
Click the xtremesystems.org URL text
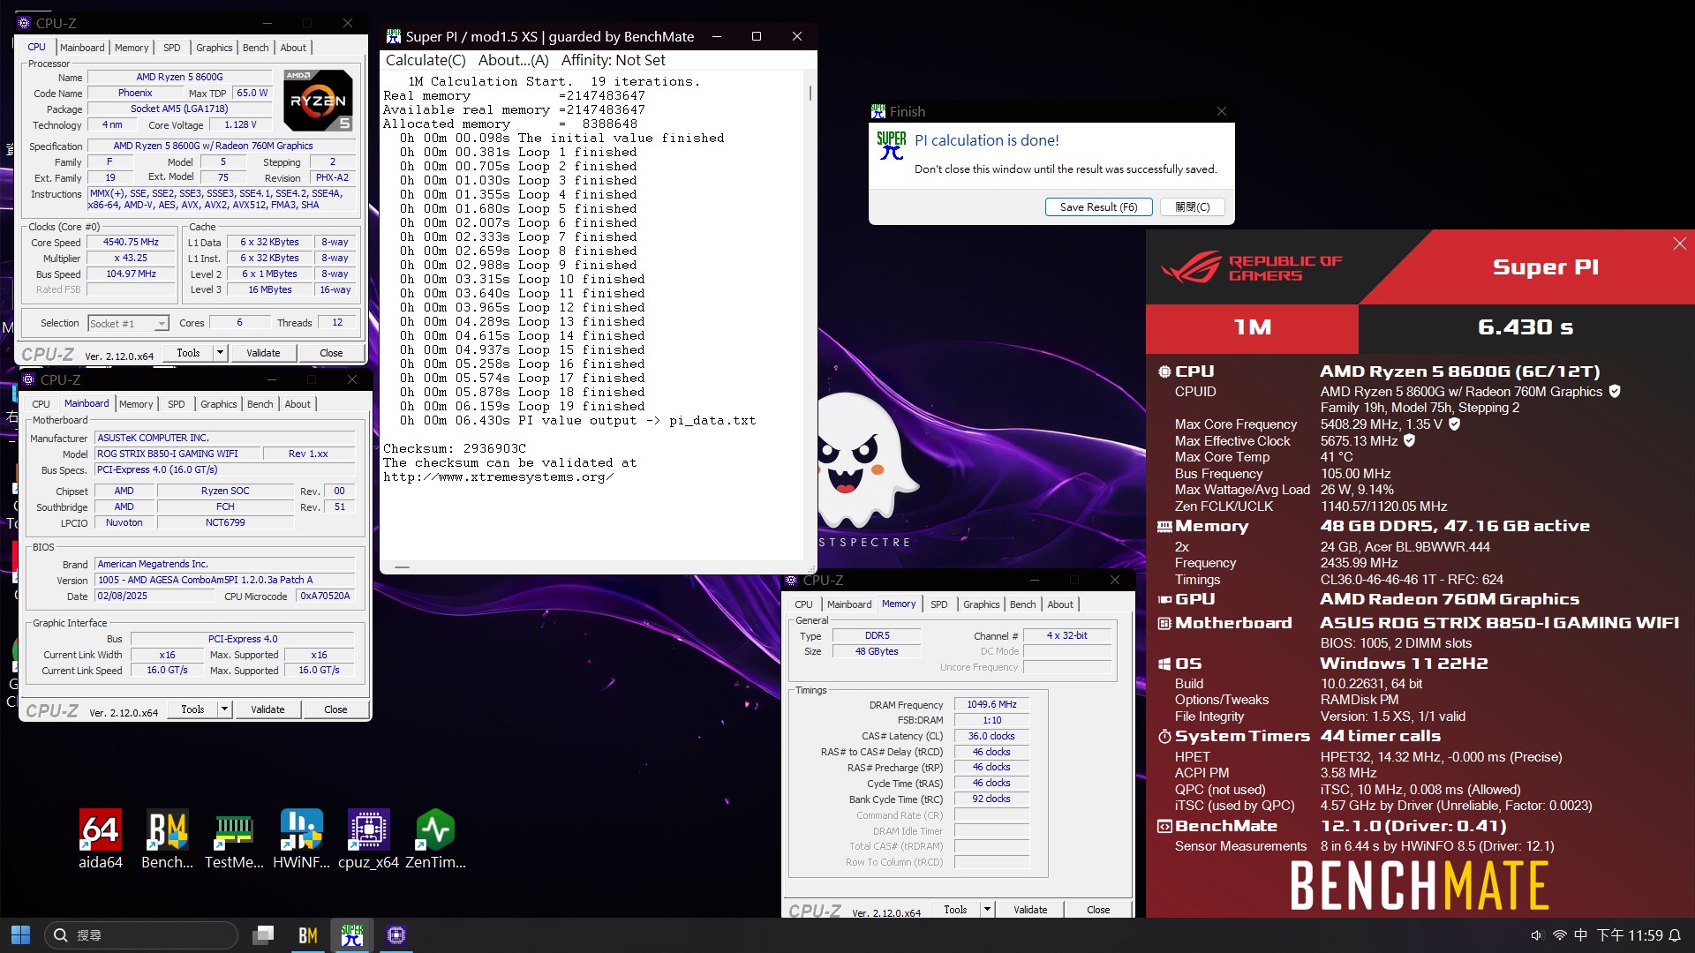pos(498,476)
